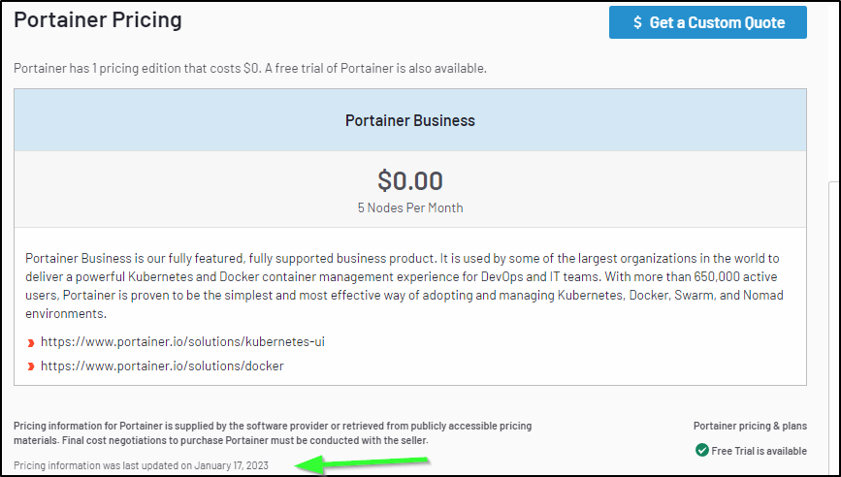Viewport: 841px width, 477px height.
Task: Click the Get a Custom Quote button
Action: [707, 22]
